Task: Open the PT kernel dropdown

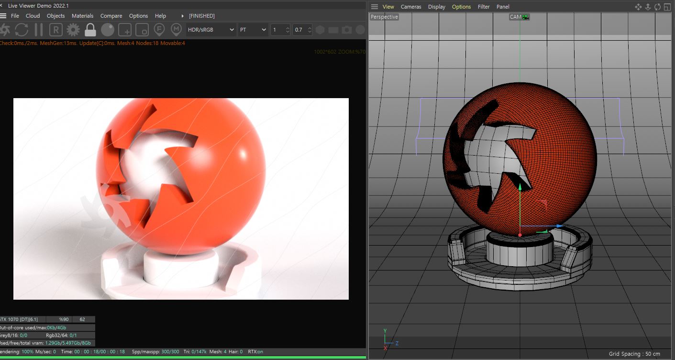Action: pos(253,30)
